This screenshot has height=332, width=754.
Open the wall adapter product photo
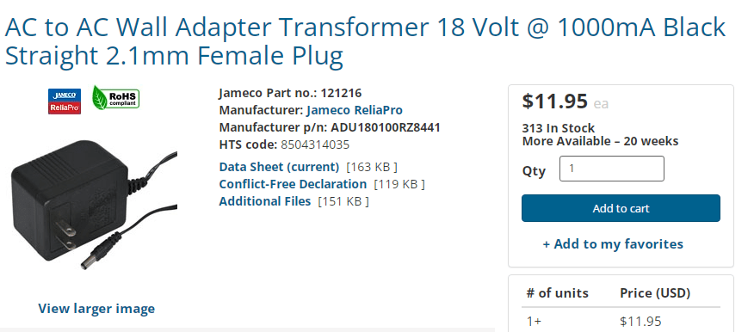click(95, 206)
